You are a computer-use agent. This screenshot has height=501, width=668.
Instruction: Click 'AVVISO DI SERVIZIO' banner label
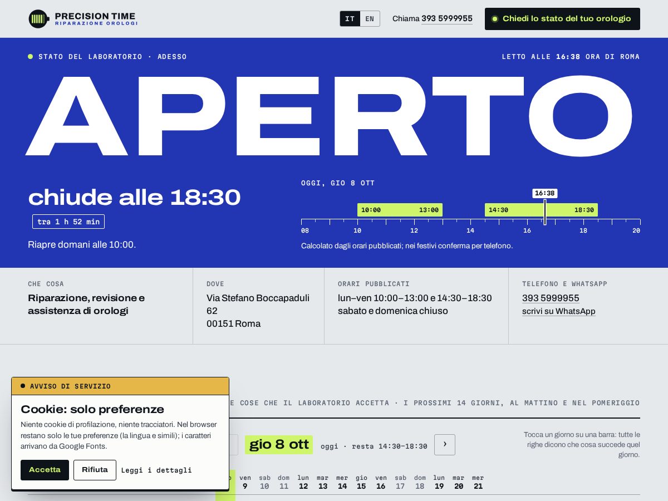pos(70,386)
